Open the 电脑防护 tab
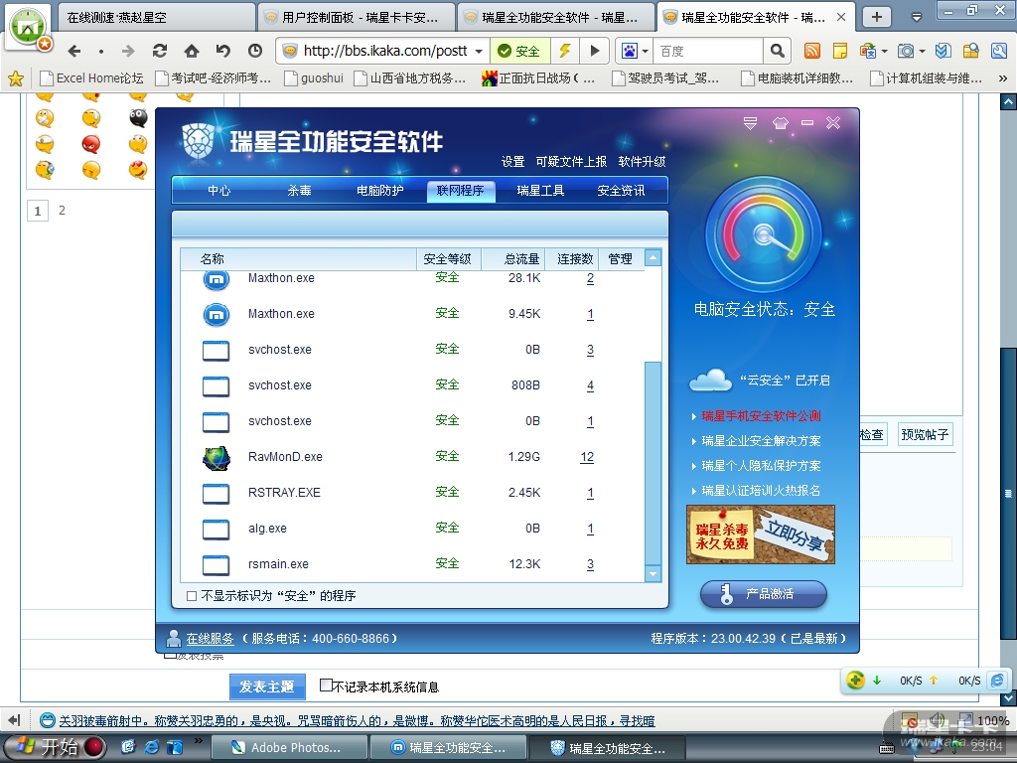 tap(380, 190)
